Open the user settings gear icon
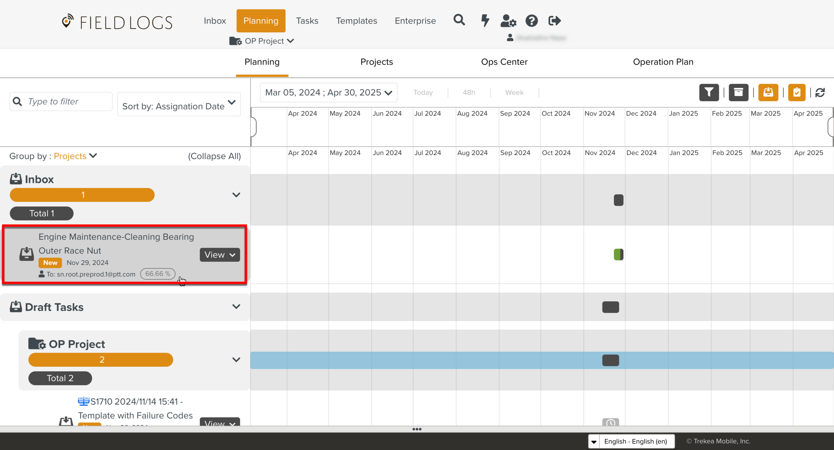This screenshot has height=450, width=834. [508, 21]
